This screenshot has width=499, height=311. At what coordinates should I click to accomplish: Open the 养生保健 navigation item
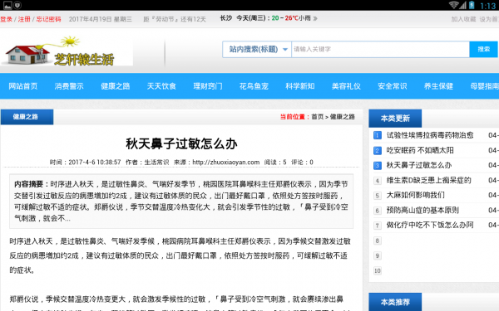pos(438,86)
